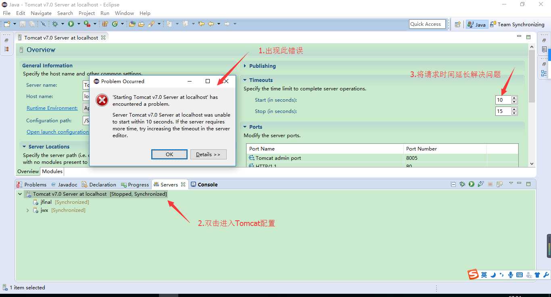Close the Tomcat v7.0 Server editor tab
Screen dimensions: 551x297
click(103, 38)
